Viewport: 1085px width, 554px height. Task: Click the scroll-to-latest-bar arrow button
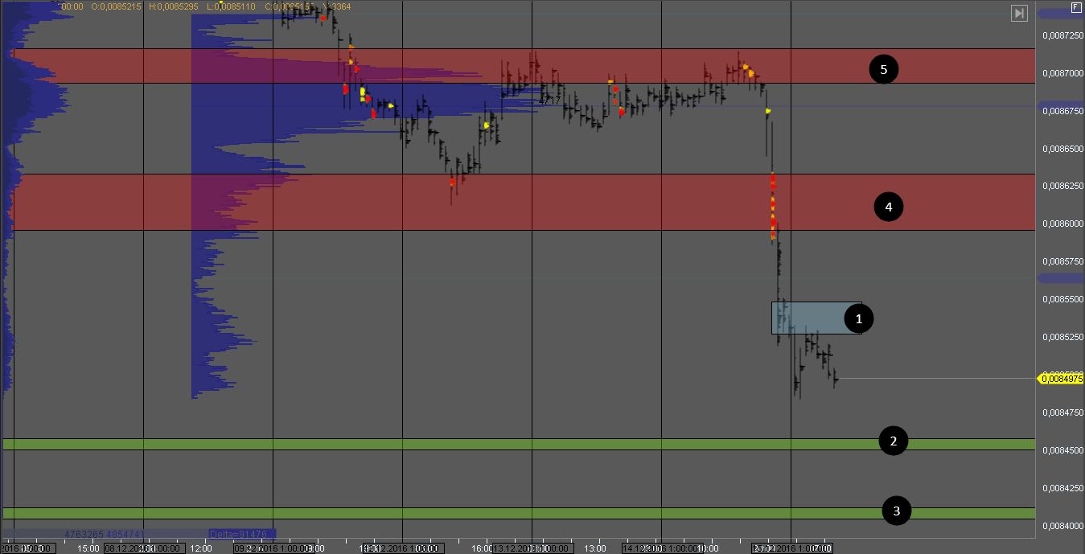(x=1019, y=13)
